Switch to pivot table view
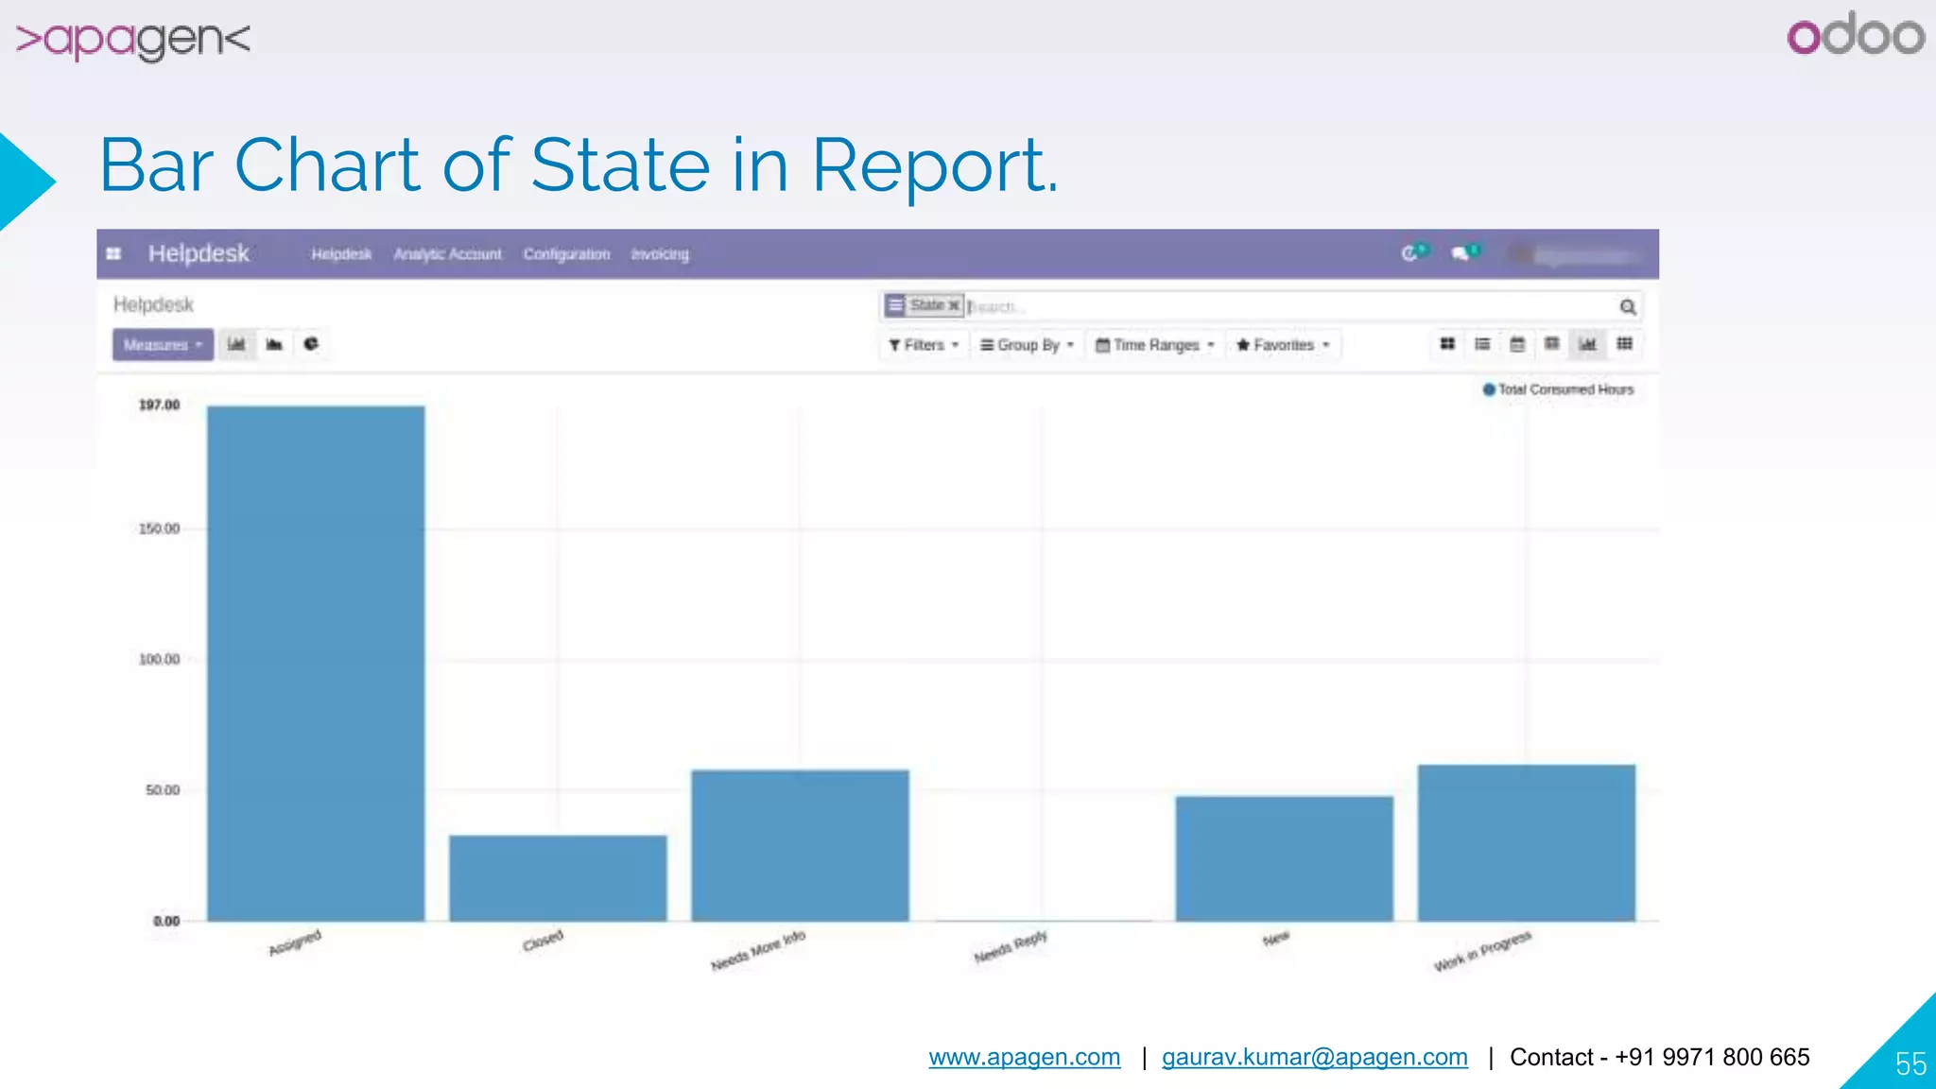The image size is (1936, 1089). coord(1552,344)
